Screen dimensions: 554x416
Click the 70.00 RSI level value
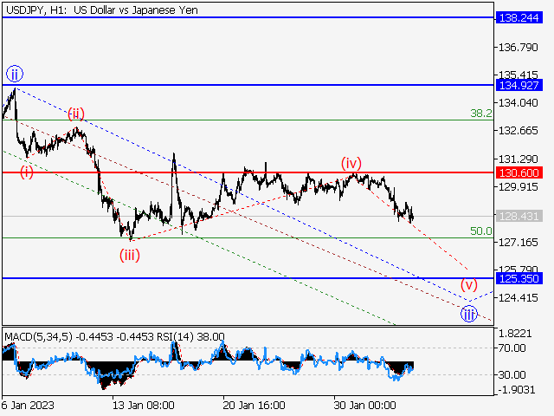click(512, 348)
